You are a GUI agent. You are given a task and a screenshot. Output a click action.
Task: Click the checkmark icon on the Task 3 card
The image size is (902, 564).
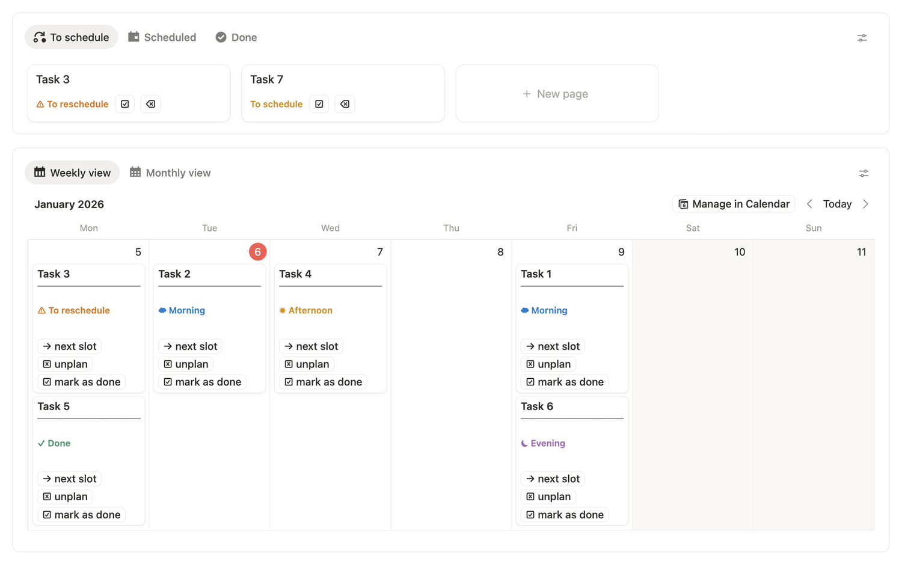(125, 104)
